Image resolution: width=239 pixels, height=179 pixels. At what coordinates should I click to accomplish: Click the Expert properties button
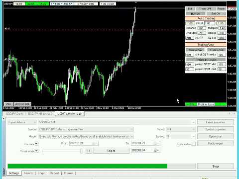(216, 122)
